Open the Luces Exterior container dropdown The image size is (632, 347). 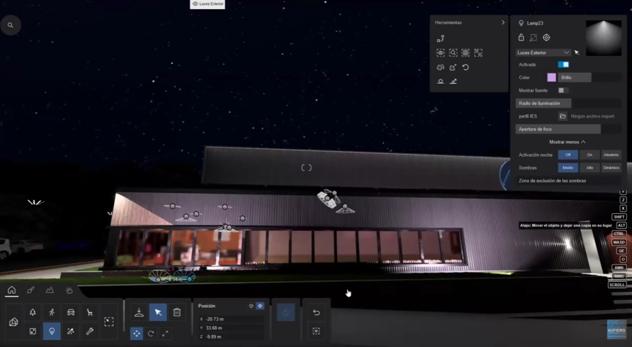[x=543, y=53]
